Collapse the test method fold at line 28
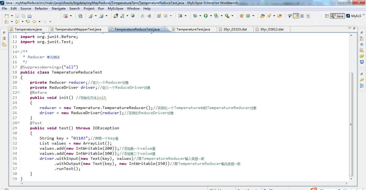 pyautogui.click(x=18, y=123)
